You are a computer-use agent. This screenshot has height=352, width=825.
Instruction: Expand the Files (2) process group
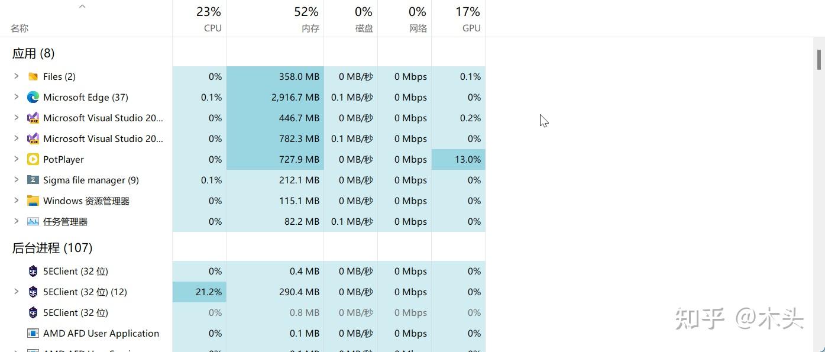(x=17, y=76)
